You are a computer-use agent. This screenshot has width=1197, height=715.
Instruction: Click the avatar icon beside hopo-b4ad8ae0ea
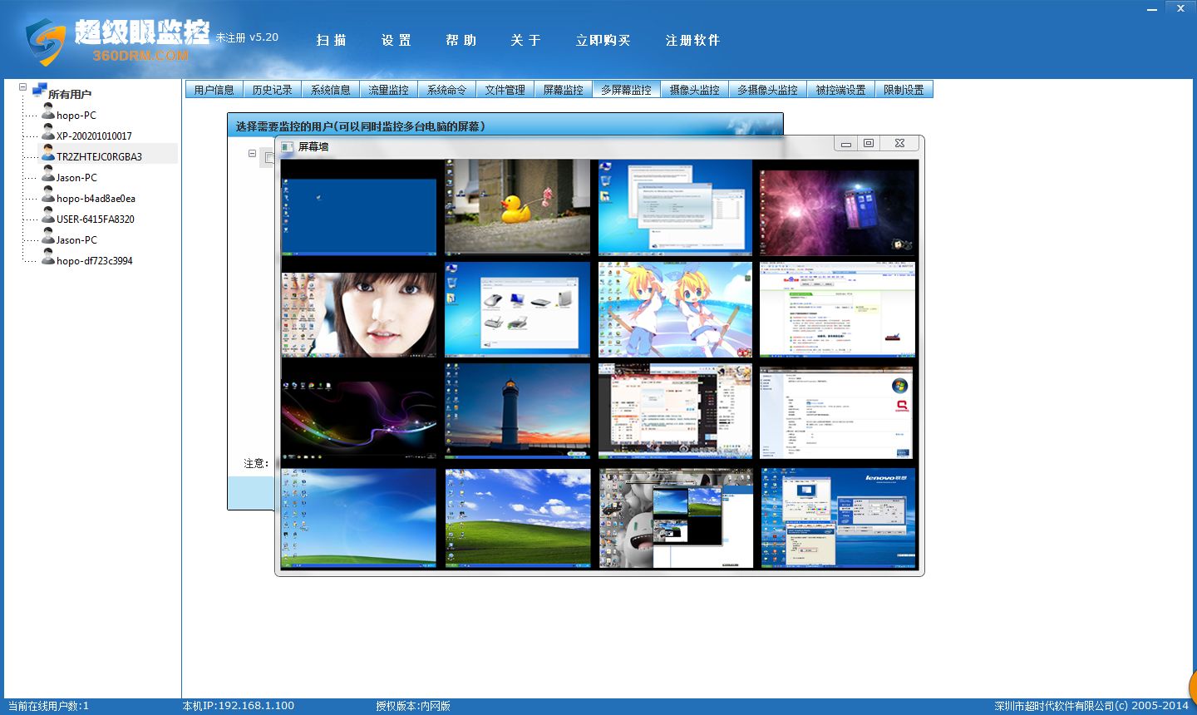(48, 195)
